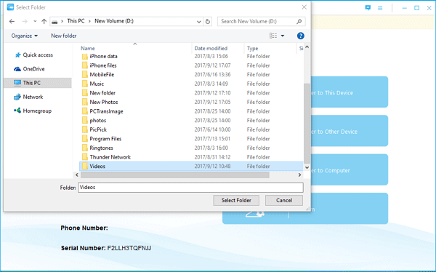Click the Quick access star icon

pyautogui.click(x=17, y=55)
